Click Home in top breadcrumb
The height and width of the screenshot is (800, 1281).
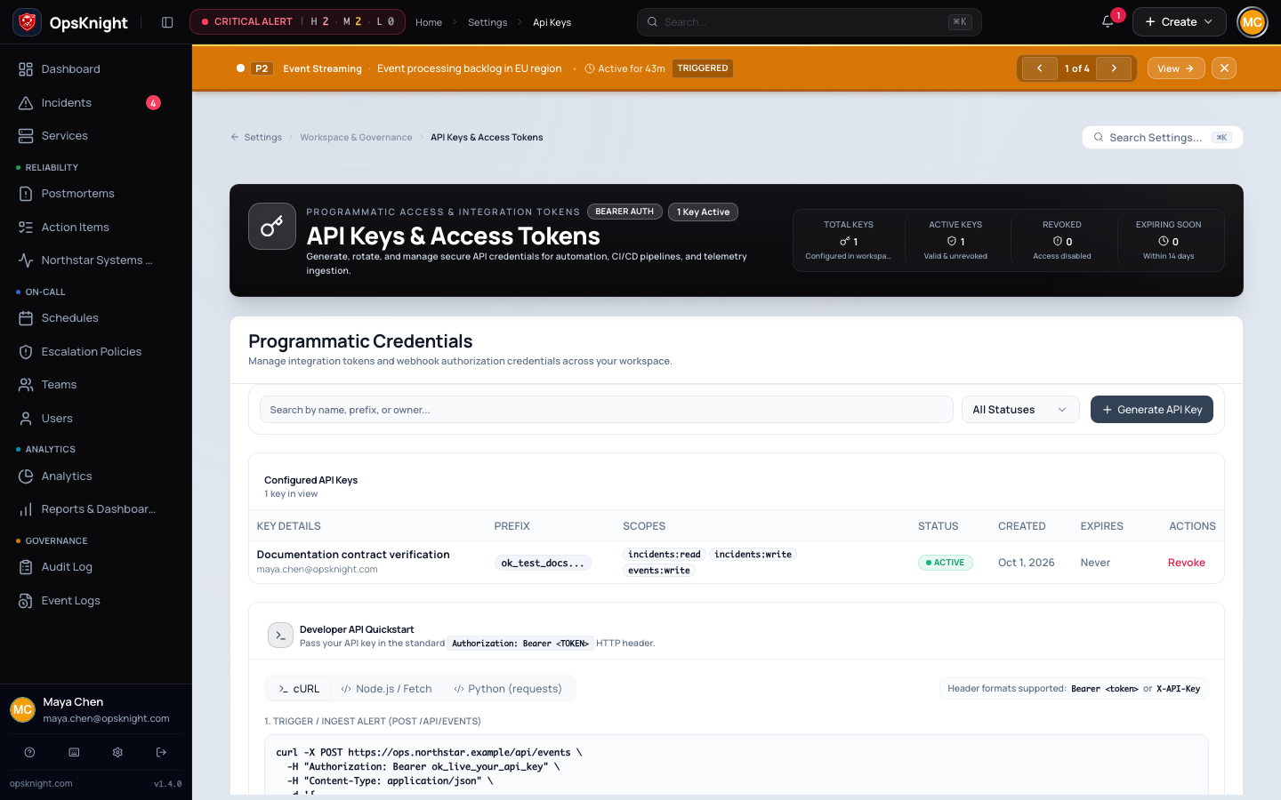click(429, 22)
